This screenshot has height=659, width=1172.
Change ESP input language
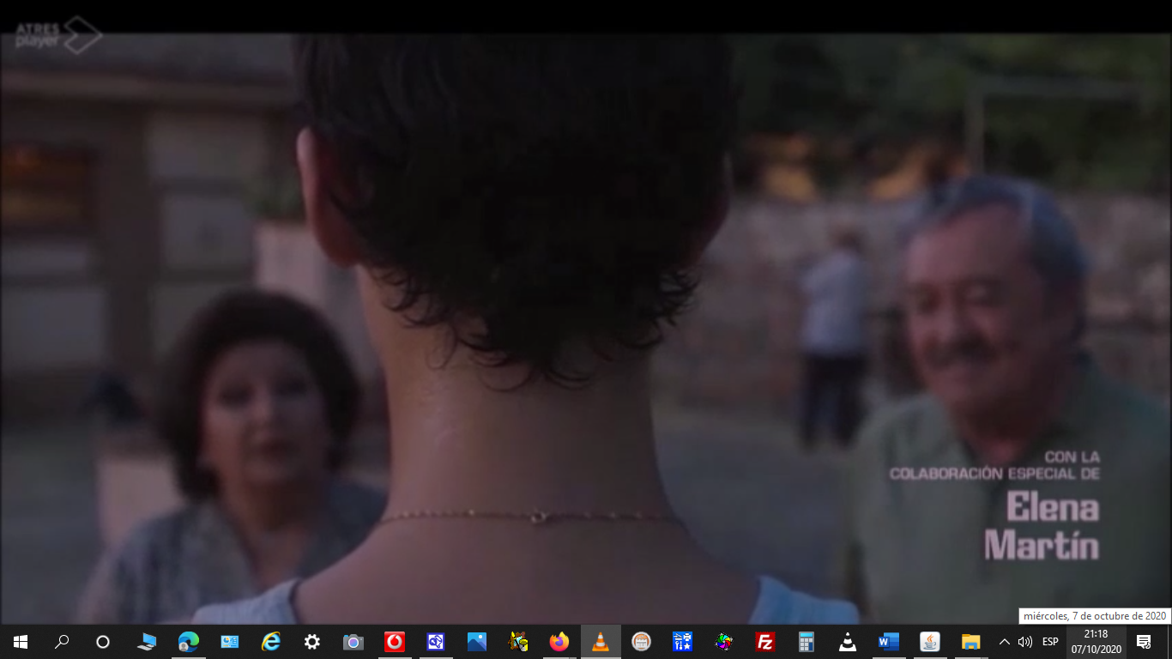1050,642
